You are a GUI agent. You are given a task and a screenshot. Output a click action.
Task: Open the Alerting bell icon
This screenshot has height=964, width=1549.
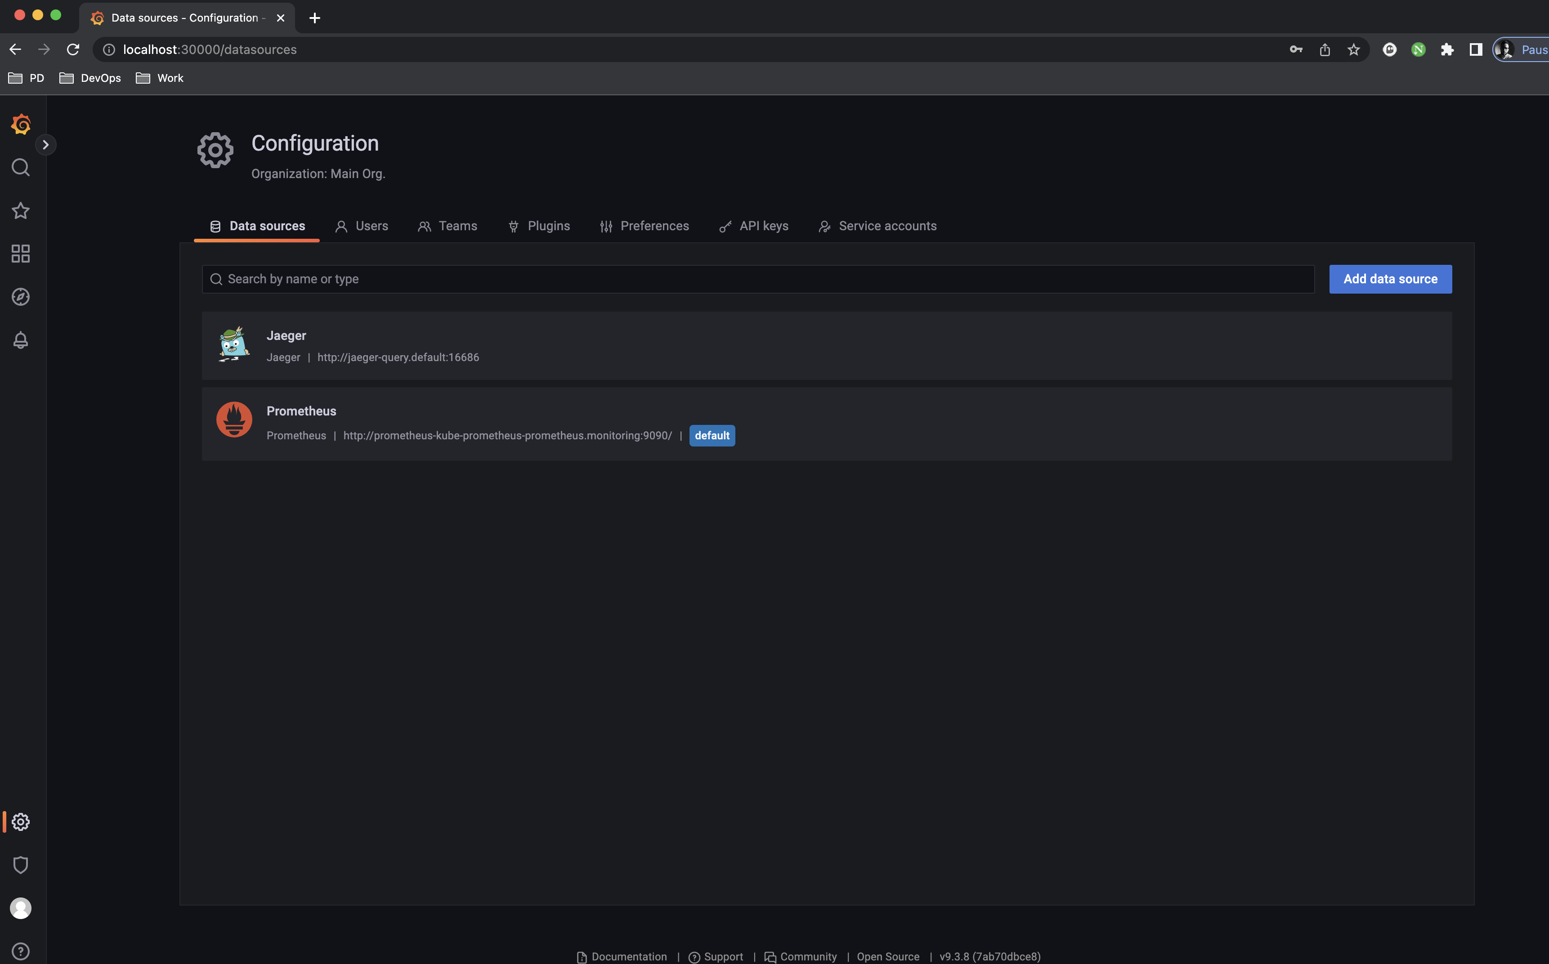(x=20, y=340)
